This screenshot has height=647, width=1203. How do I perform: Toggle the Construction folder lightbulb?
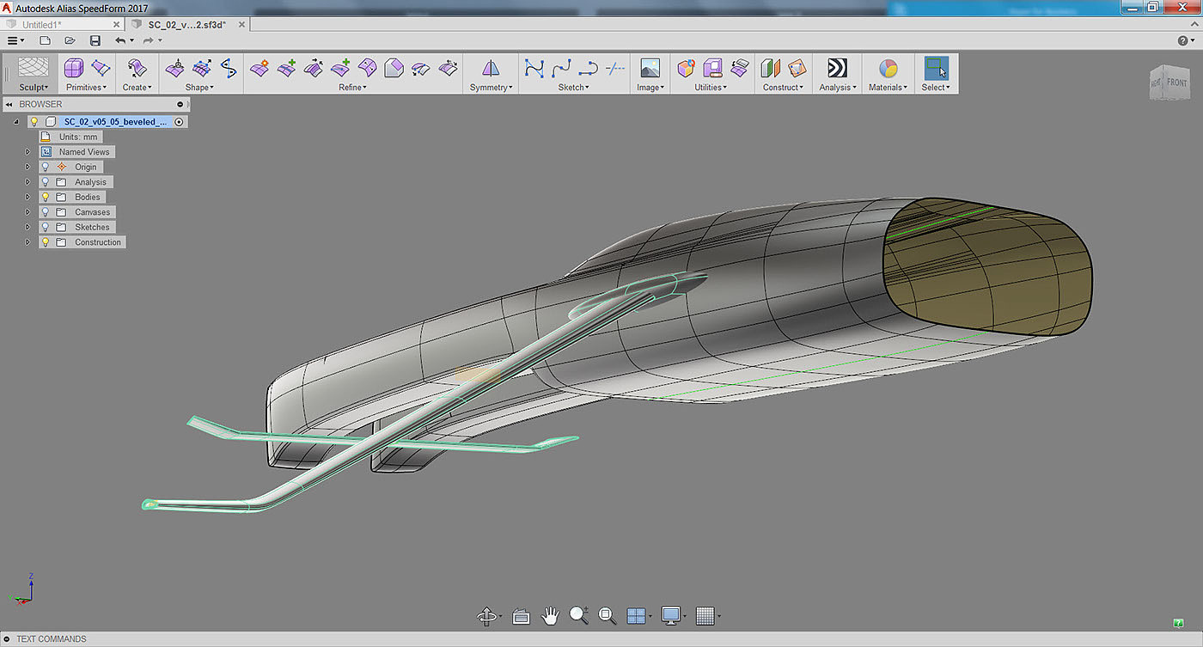coord(46,242)
